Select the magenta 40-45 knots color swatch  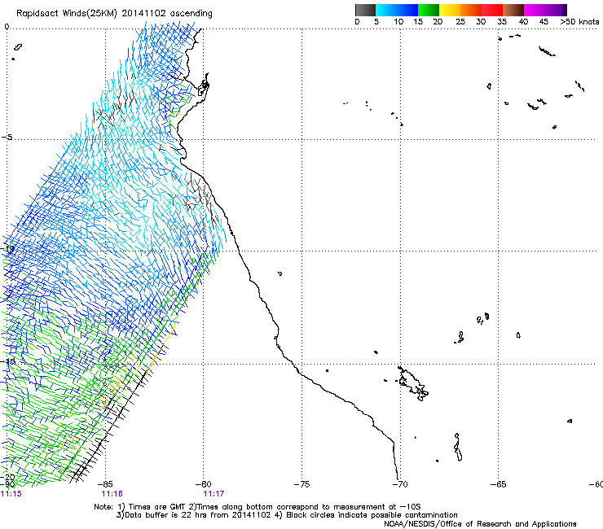(x=535, y=10)
